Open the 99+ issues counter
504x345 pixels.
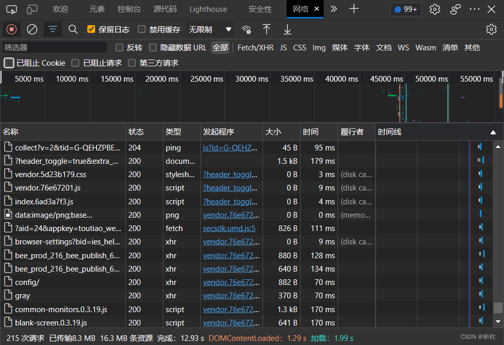pyautogui.click(x=406, y=9)
